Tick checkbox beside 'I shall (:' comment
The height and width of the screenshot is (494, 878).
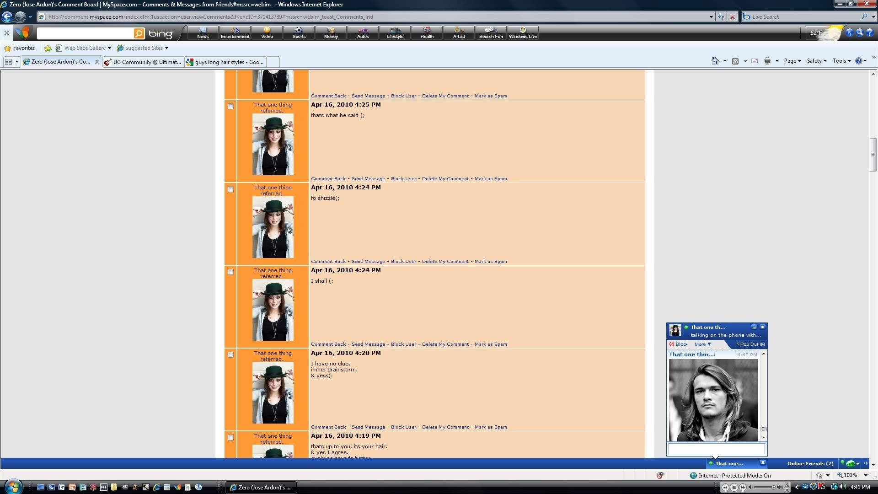(230, 272)
